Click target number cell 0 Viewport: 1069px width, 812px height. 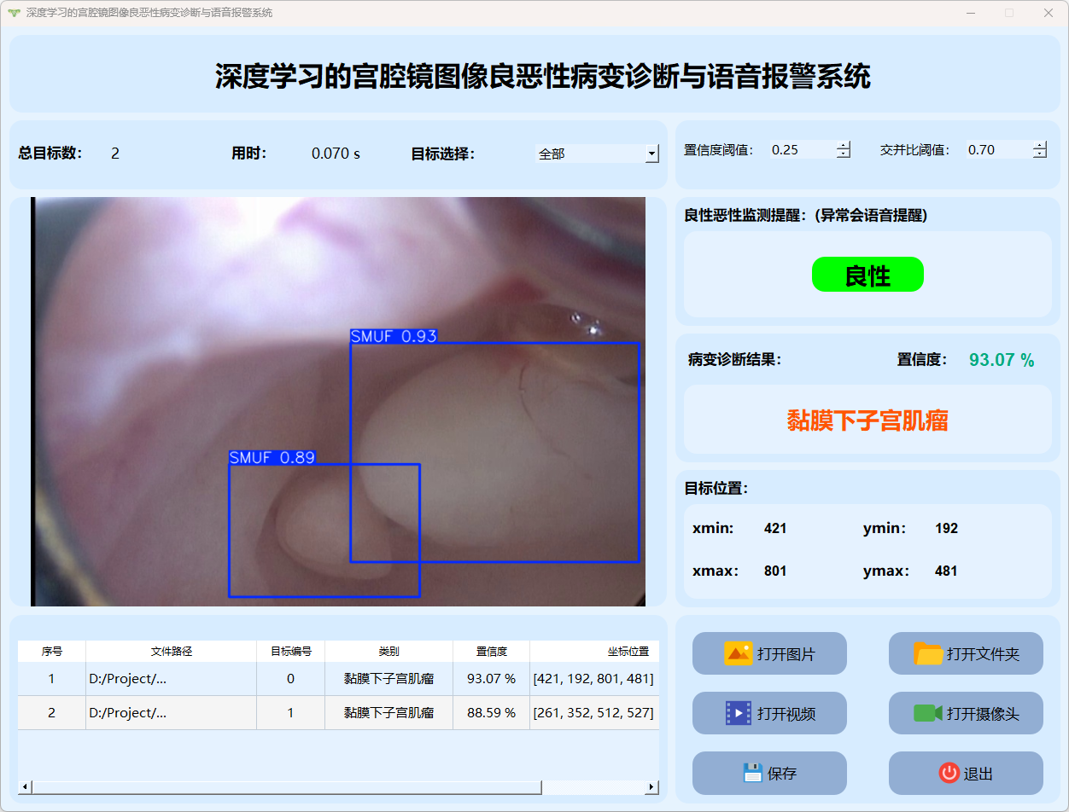click(x=291, y=679)
